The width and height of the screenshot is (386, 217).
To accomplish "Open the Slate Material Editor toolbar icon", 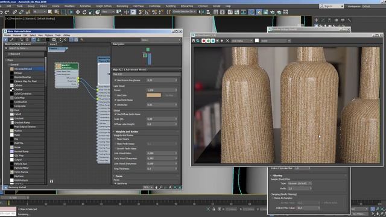I will (252, 12).
